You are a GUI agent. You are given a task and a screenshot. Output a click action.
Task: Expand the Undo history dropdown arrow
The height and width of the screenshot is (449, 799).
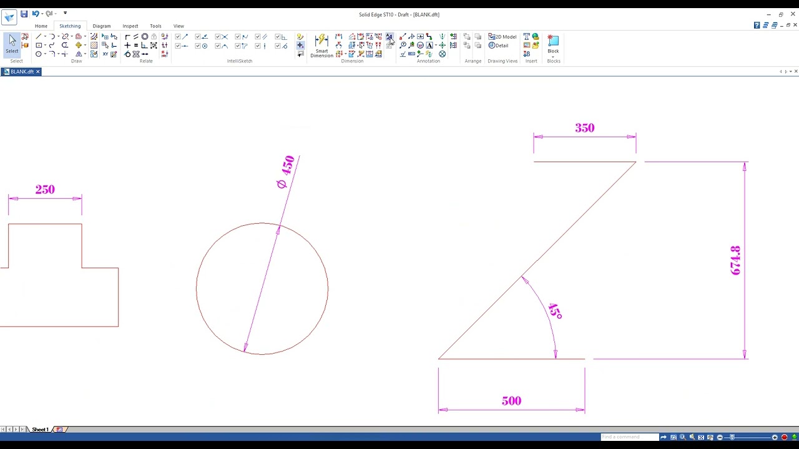41,14
